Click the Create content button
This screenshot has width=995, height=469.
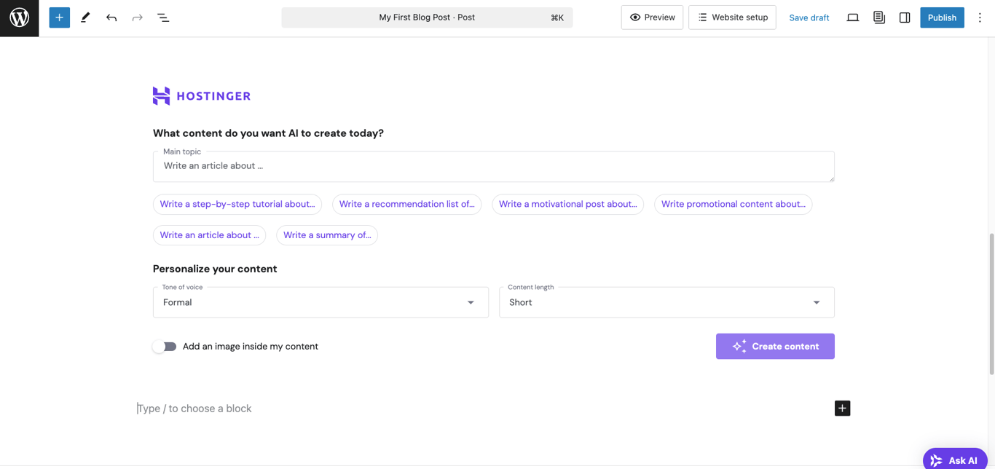click(775, 346)
